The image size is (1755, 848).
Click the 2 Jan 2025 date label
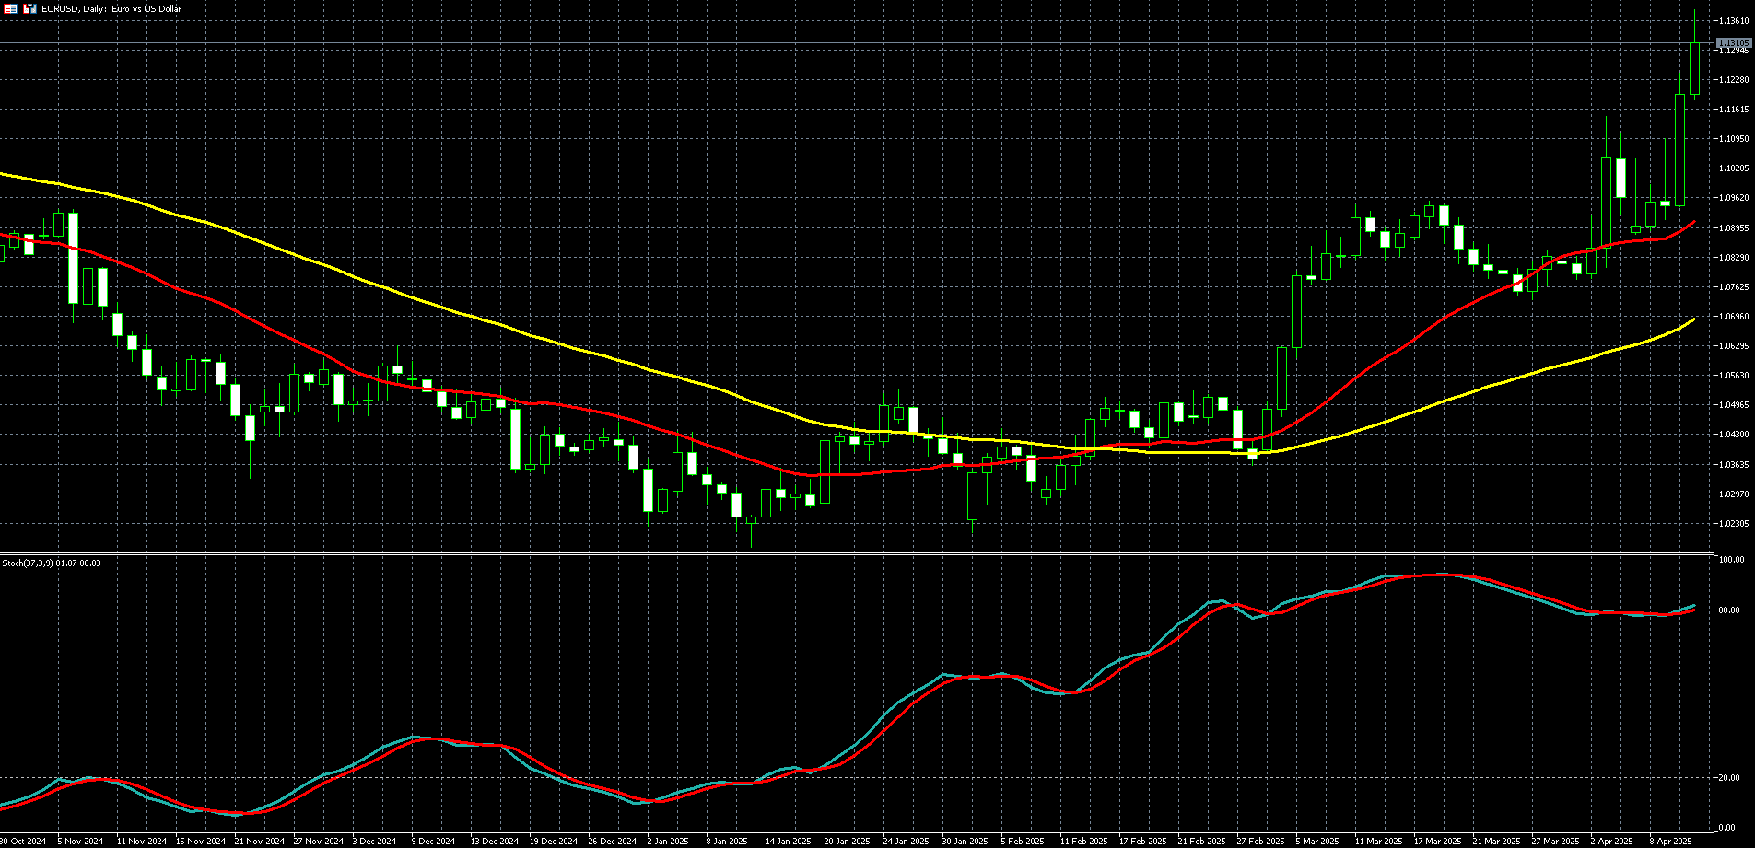(667, 841)
